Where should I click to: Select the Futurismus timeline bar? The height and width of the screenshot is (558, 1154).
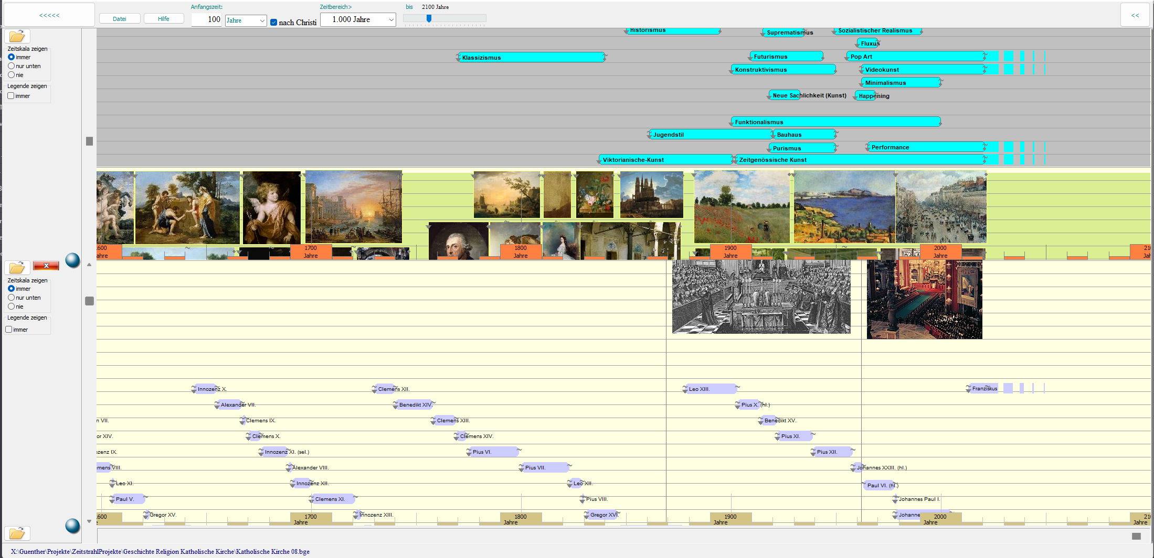786,57
